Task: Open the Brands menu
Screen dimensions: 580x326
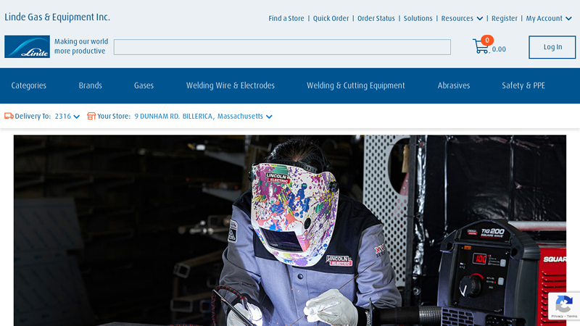Action: [x=90, y=85]
